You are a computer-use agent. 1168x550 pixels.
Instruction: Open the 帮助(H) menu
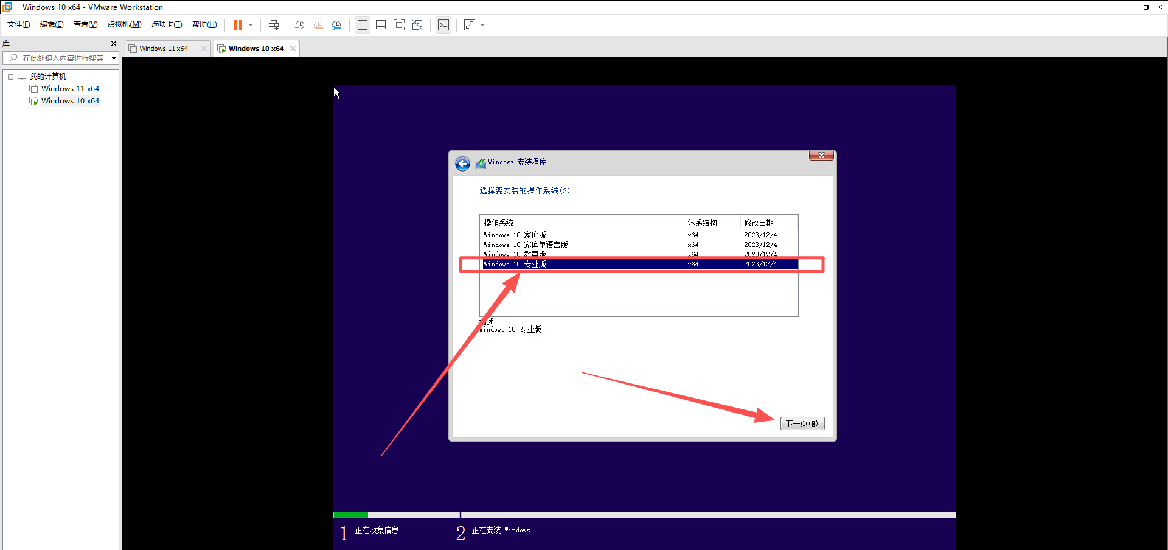(x=204, y=24)
